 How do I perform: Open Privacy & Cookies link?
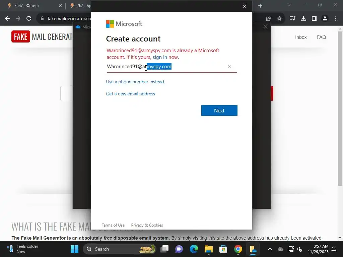(x=147, y=225)
